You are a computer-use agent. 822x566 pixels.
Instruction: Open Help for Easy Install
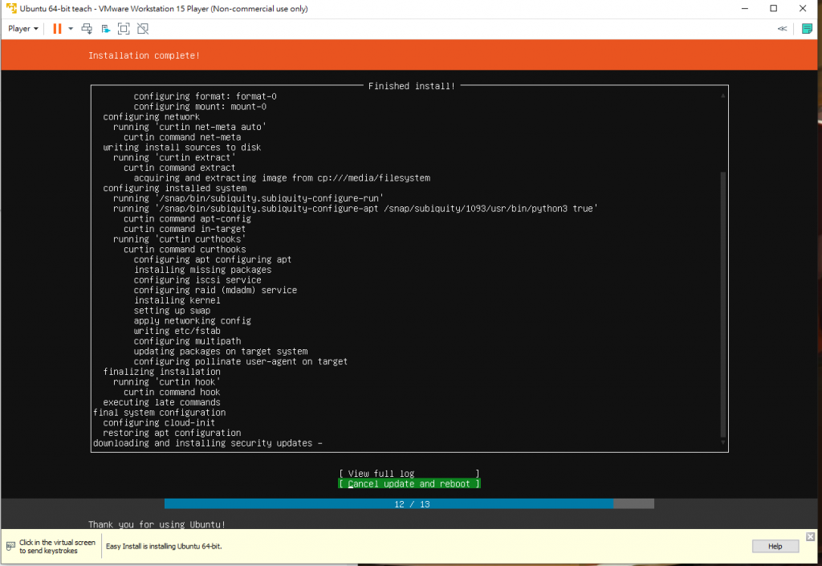(x=775, y=546)
